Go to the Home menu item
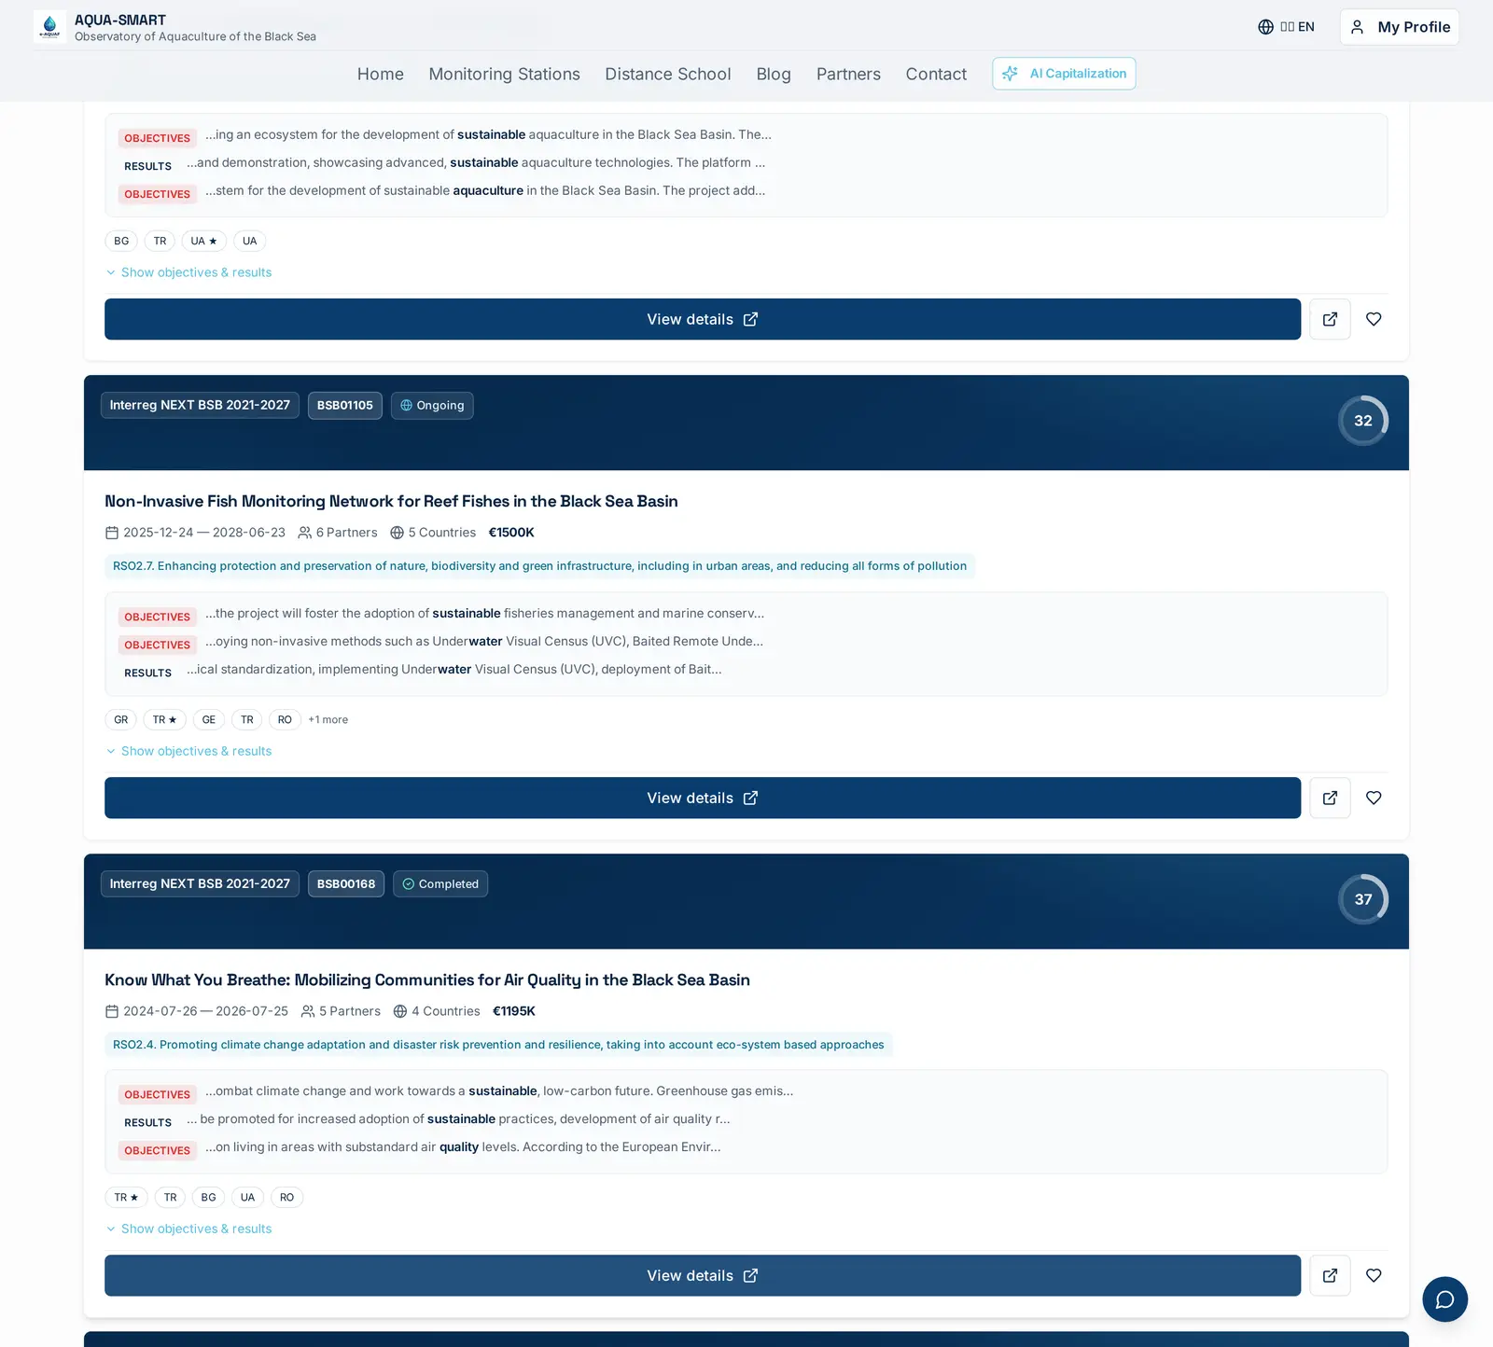The image size is (1493, 1347). (x=381, y=74)
